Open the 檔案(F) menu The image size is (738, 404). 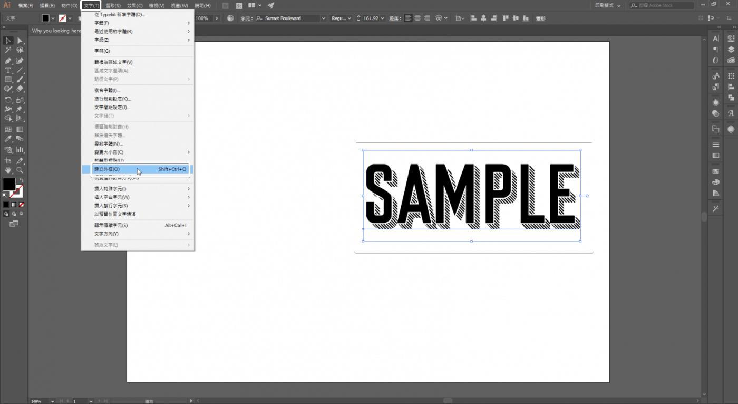(25, 5)
